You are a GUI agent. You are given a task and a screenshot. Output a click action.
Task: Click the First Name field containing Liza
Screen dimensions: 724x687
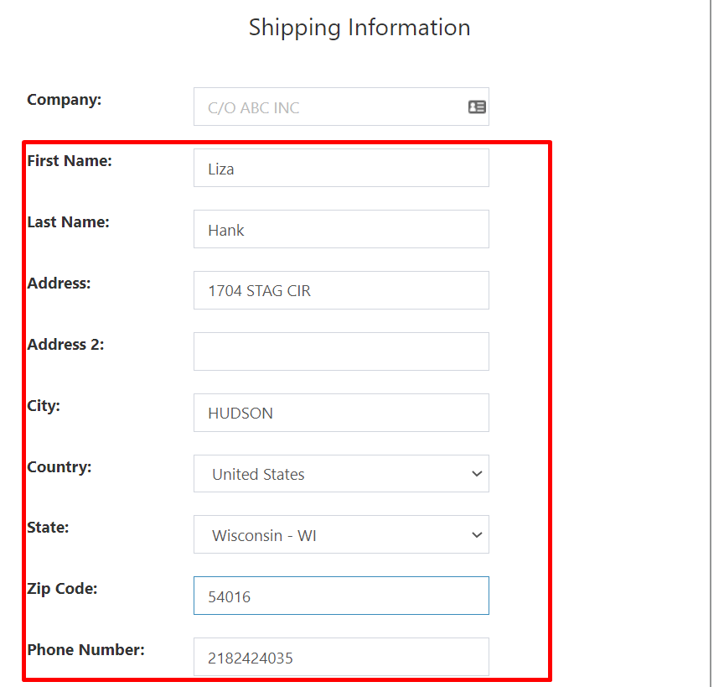click(x=341, y=169)
